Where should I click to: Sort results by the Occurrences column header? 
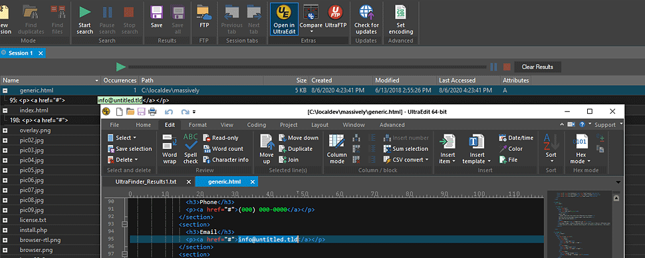pyautogui.click(x=119, y=80)
